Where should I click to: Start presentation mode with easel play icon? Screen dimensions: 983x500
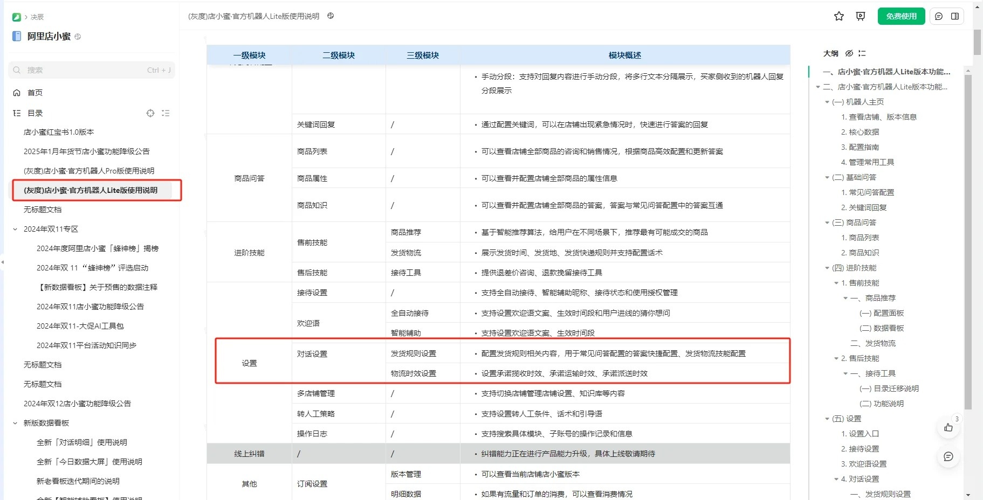pos(861,16)
